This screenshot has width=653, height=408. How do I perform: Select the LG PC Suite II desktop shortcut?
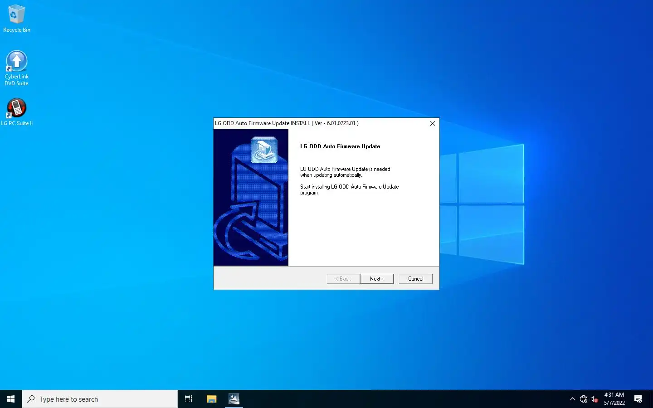[x=16, y=112]
